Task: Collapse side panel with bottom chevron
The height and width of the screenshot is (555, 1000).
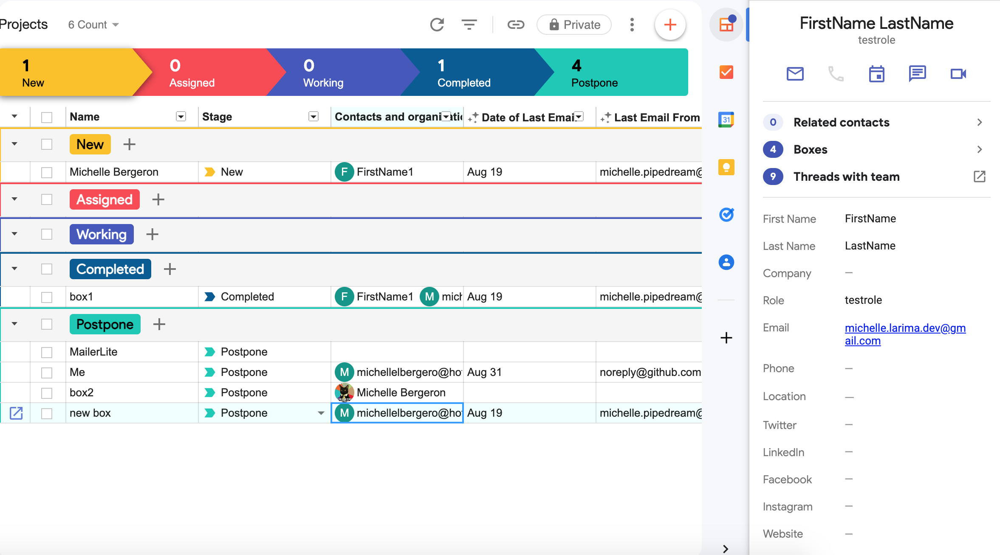Action: [x=726, y=548]
